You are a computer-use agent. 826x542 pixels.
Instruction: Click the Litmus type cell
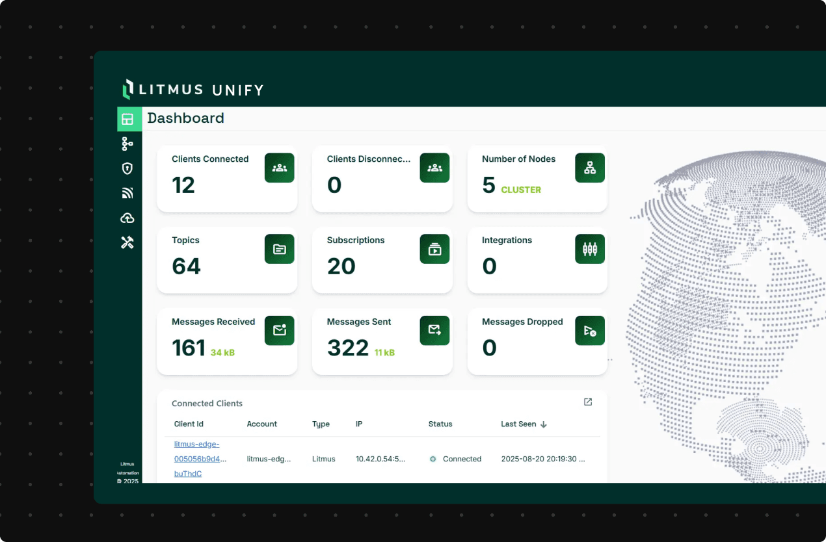pyautogui.click(x=324, y=459)
